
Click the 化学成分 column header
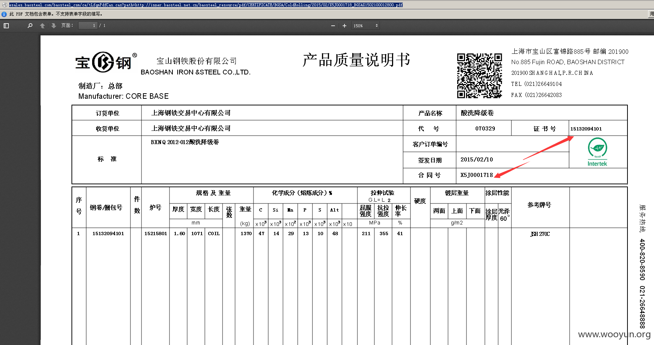(x=302, y=193)
